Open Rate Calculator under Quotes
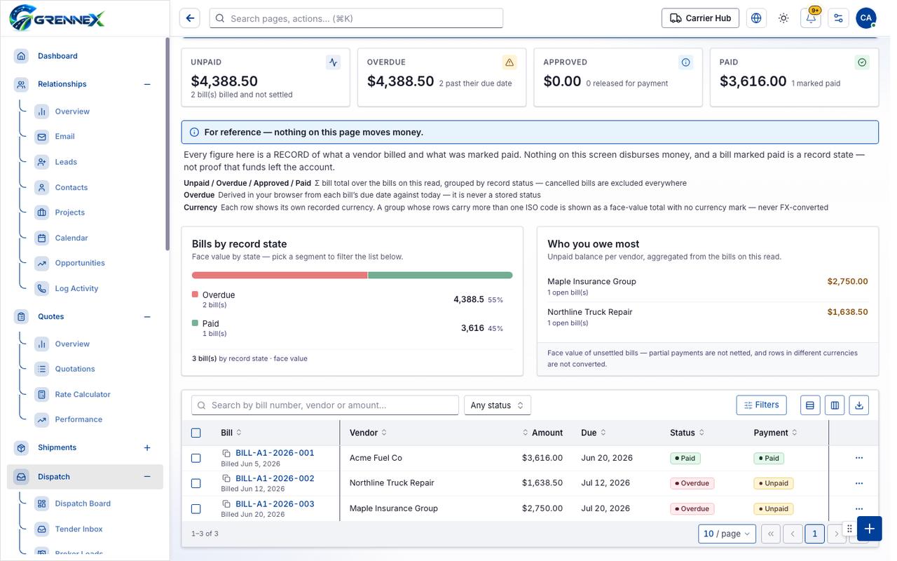The width and height of the screenshot is (897, 561). click(x=83, y=394)
